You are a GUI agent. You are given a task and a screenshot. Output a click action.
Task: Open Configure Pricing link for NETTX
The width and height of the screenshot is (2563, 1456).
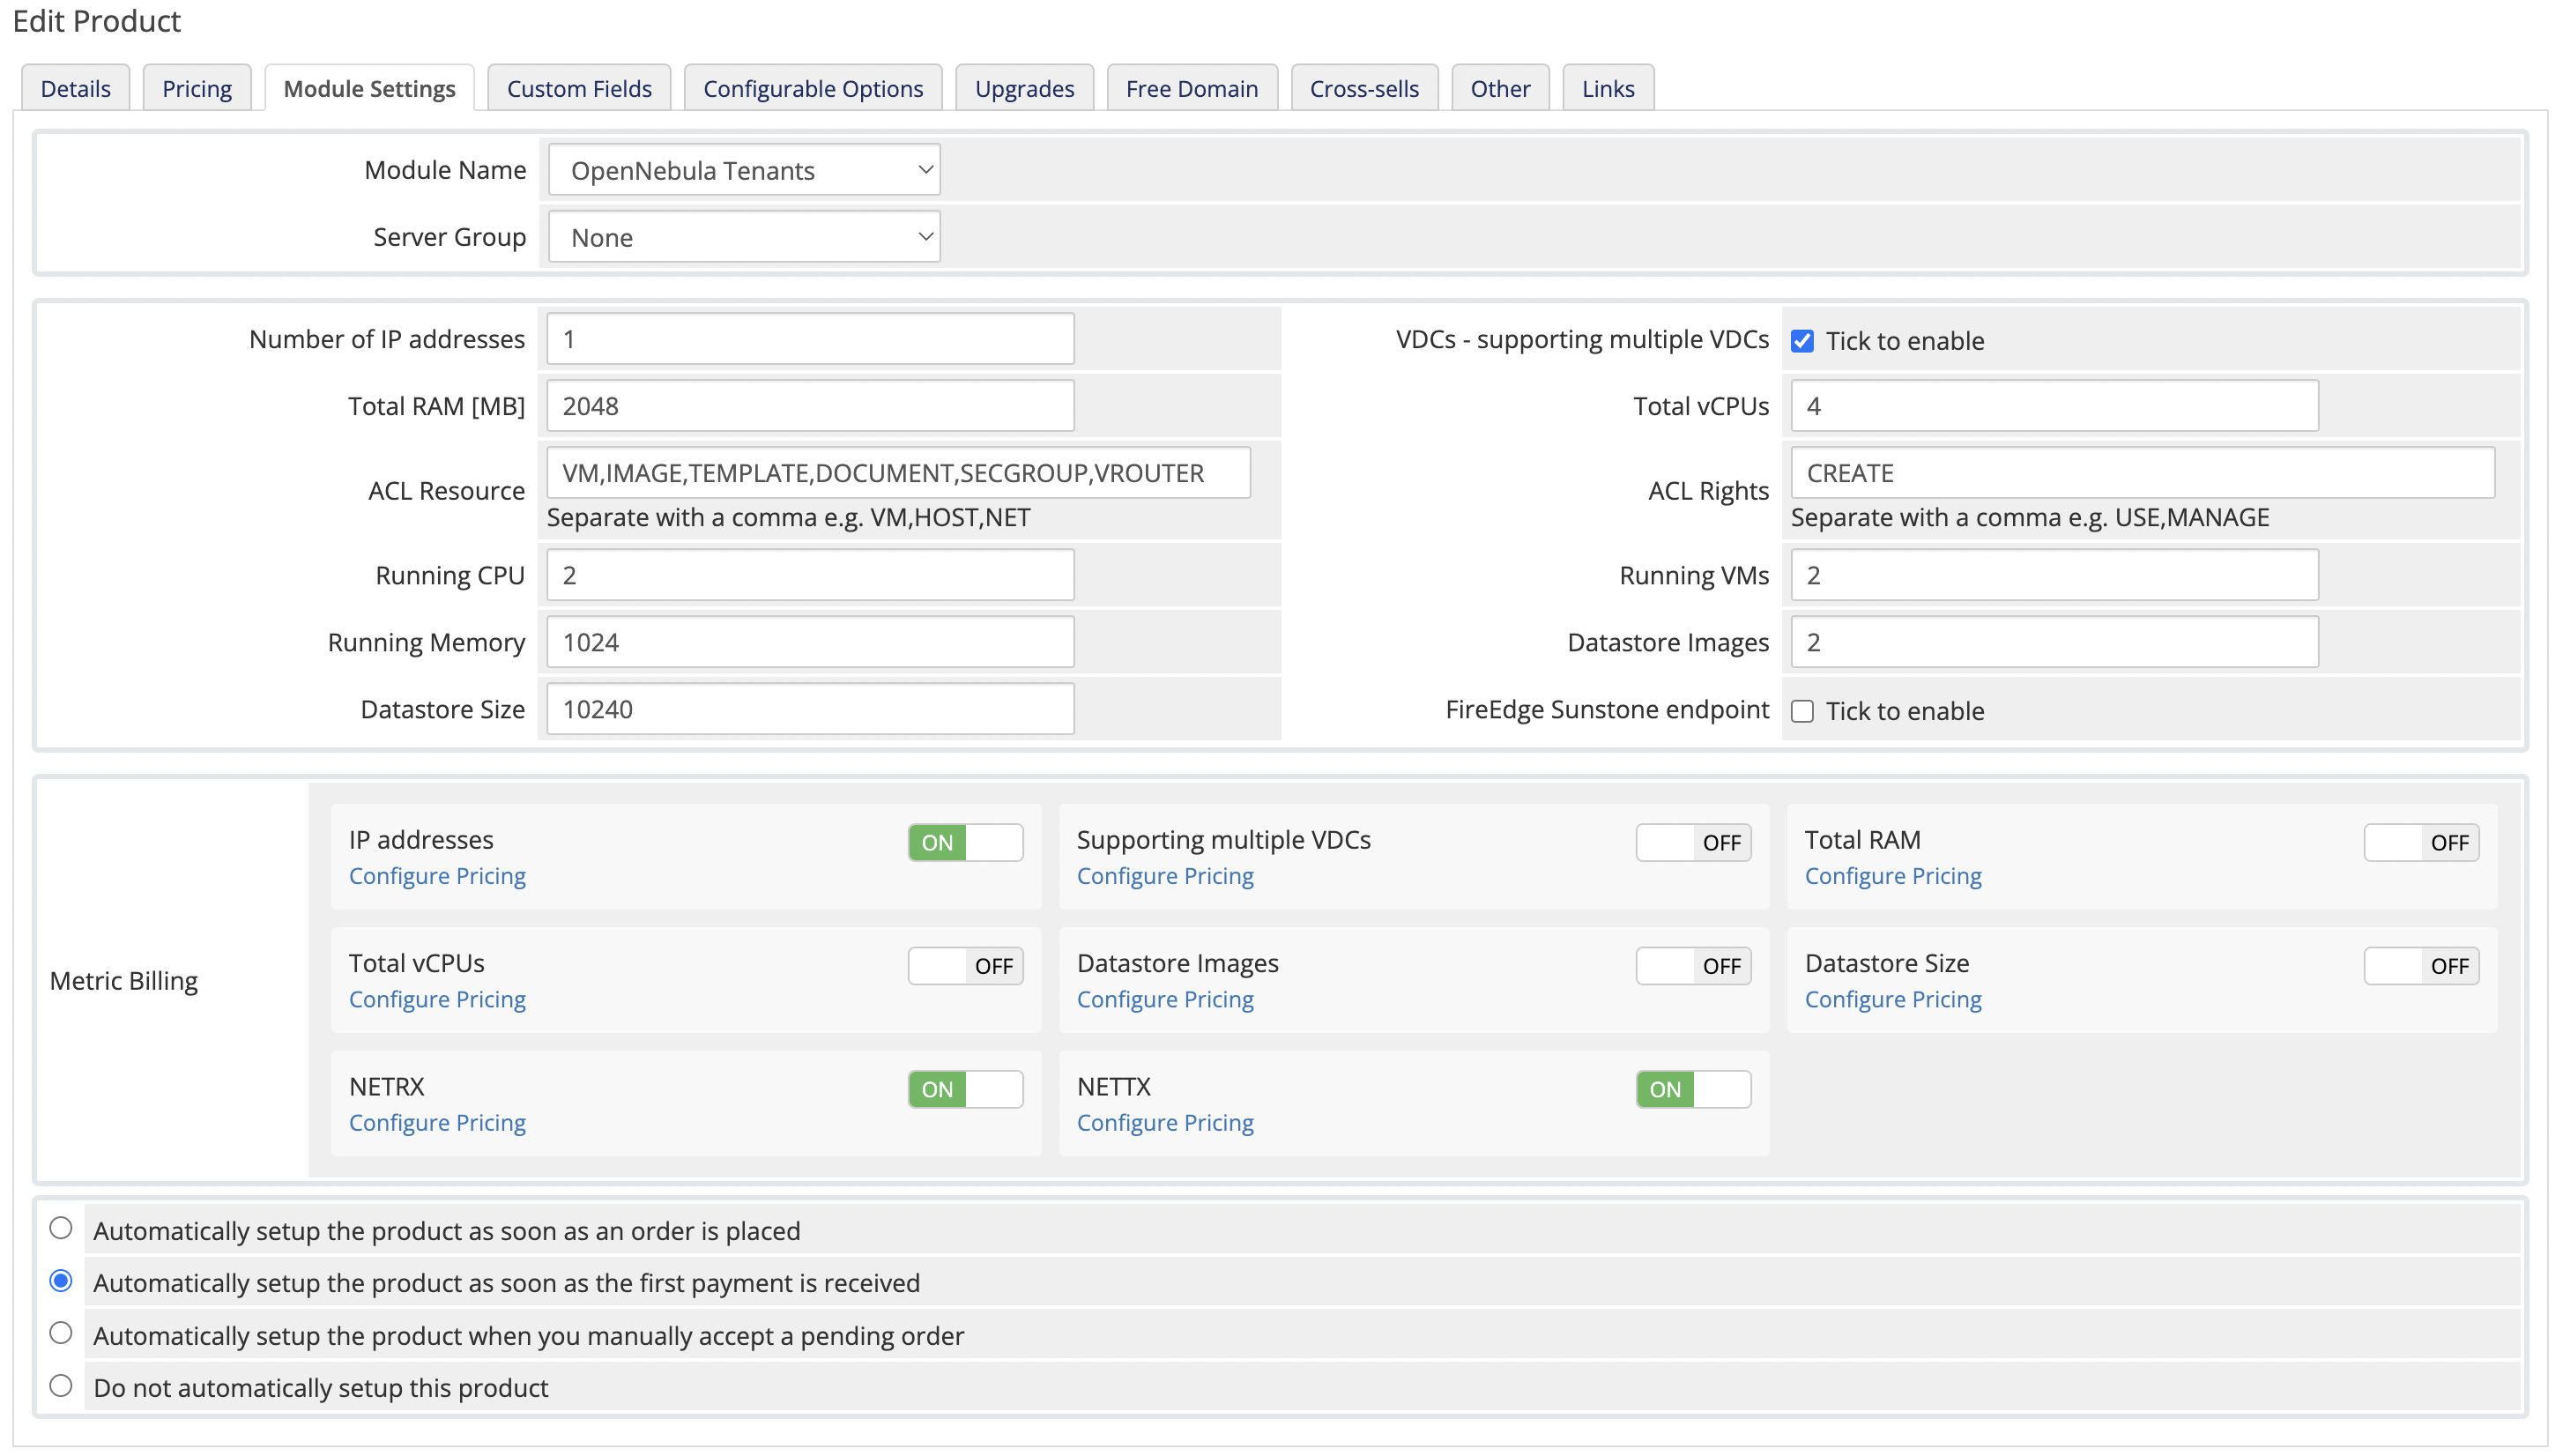point(1164,1123)
